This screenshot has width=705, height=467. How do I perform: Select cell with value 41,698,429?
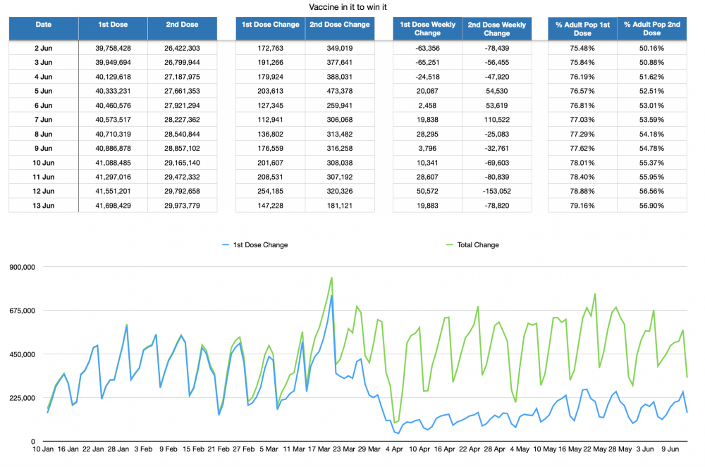pyautogui.click(x=113, y=206)
